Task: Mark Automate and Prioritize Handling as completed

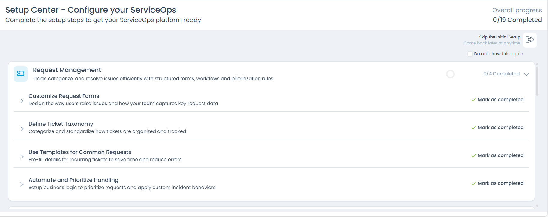Action: [500, 183]
